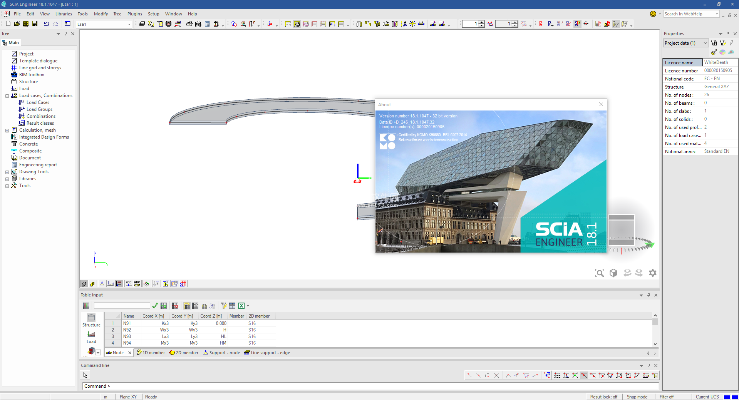Open the Plugins menu

pos(135,14)
